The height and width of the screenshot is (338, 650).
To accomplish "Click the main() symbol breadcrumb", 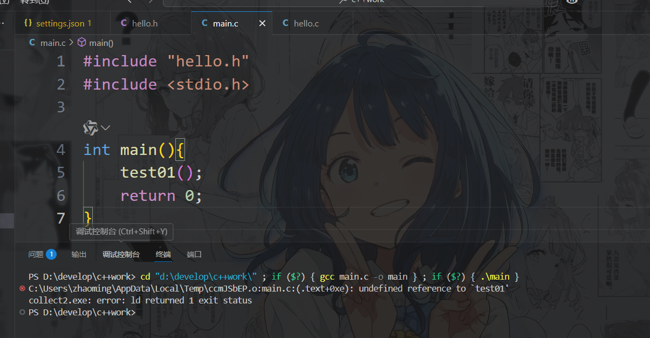I will tap(95, 43).
